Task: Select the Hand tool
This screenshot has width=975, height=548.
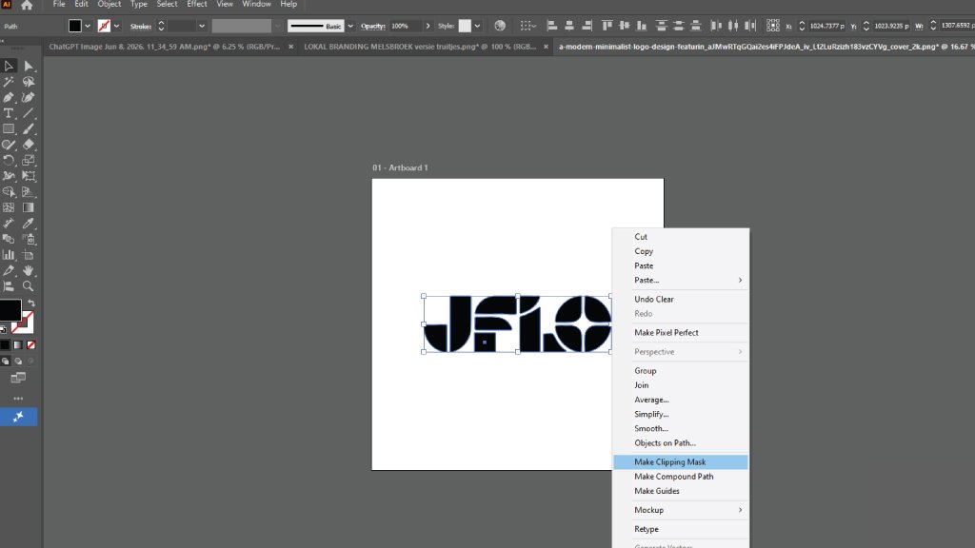Action: 28,270
